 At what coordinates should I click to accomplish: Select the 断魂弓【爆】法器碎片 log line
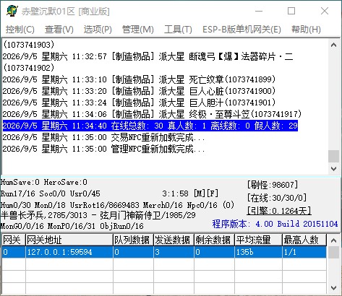click(148, 56)
